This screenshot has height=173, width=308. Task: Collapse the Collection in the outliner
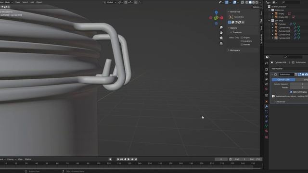tap(269, 10)
